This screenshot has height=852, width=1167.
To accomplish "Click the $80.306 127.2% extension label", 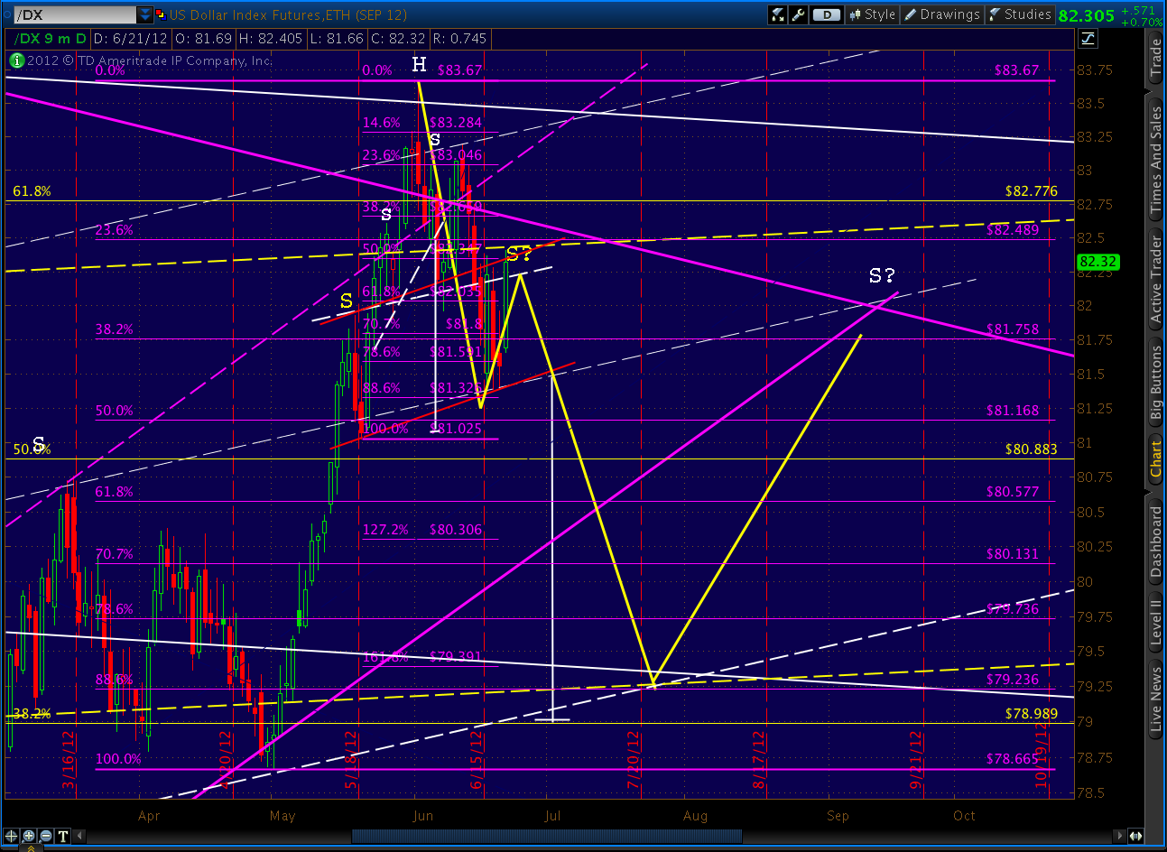I will click(x=456, y=530).
